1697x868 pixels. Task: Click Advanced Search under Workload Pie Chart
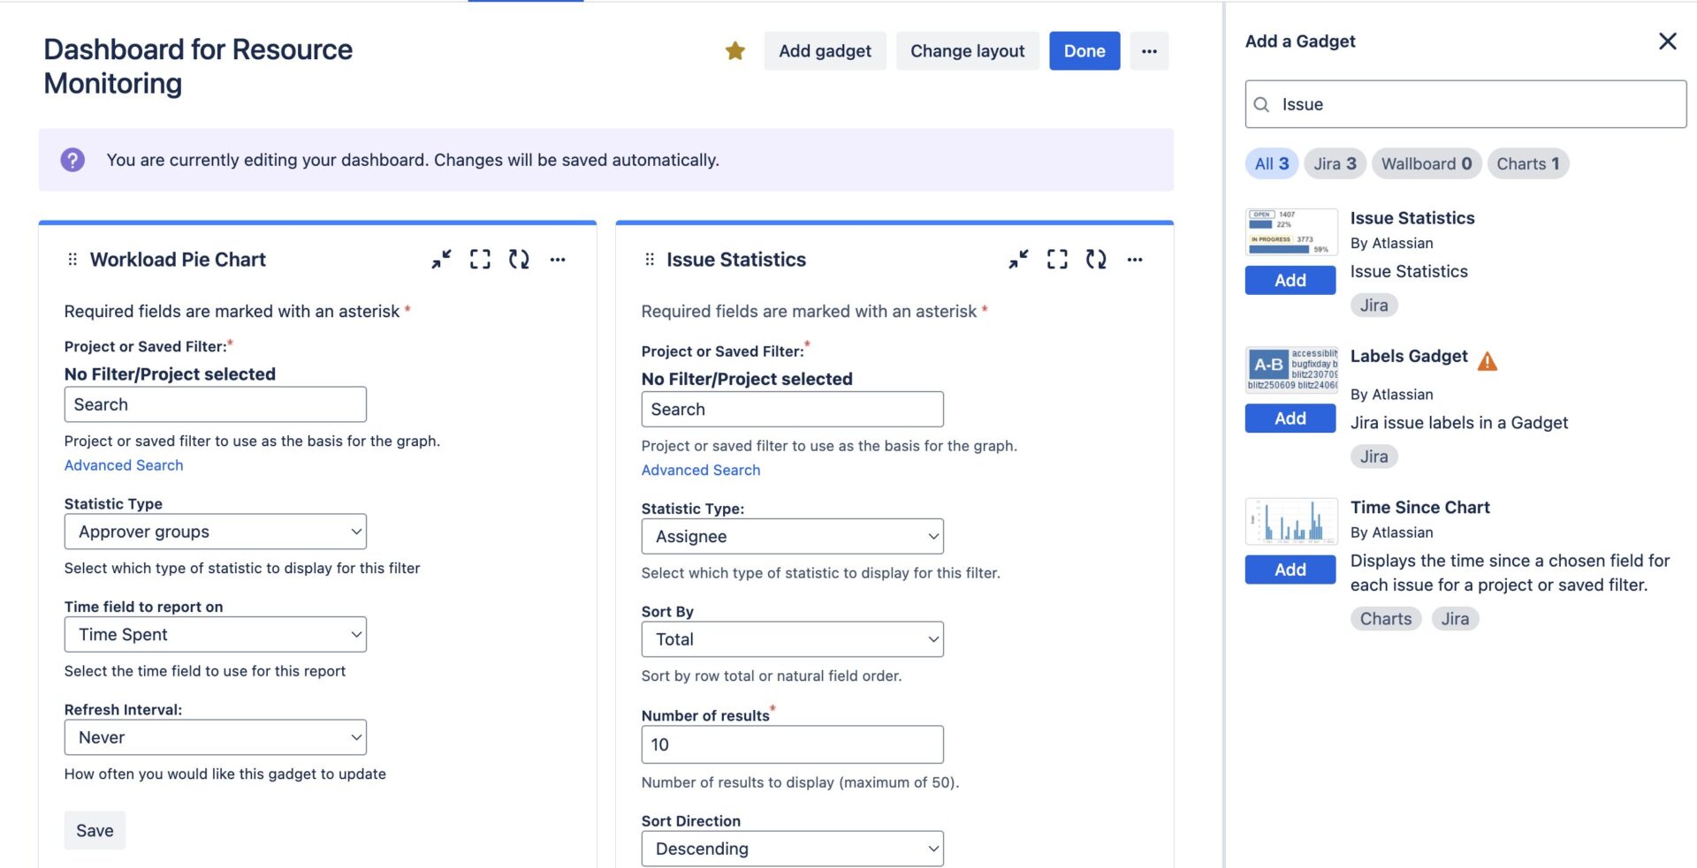[x=123, y=464]
